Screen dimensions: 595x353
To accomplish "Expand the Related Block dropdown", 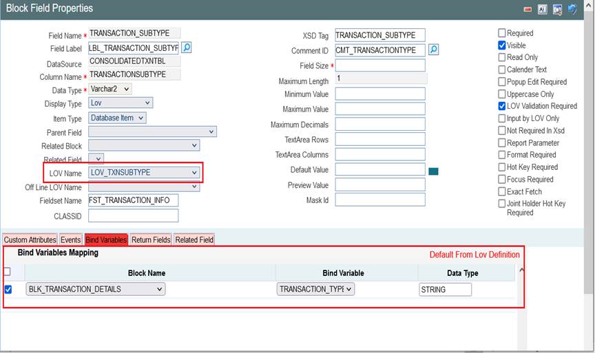I will [144, 145].
